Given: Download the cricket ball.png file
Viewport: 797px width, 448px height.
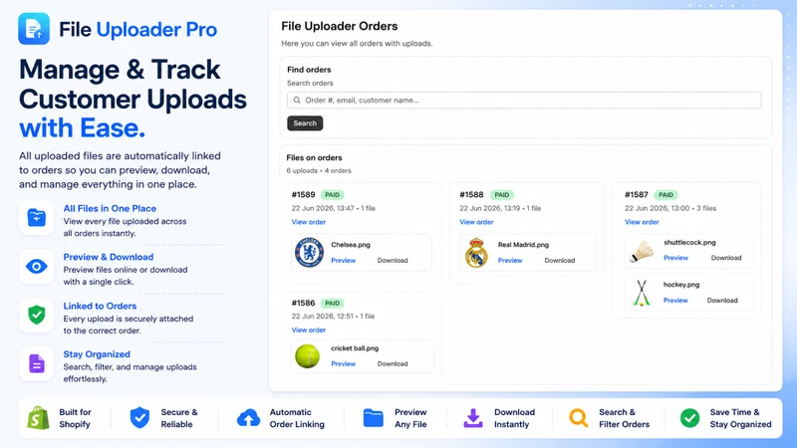Looking at the screenshot, I should [393, 363].
